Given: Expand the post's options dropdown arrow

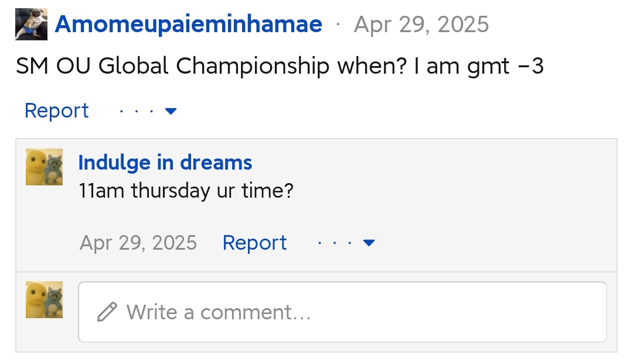Looking at the screenshot, I should (x=171, y=111).
